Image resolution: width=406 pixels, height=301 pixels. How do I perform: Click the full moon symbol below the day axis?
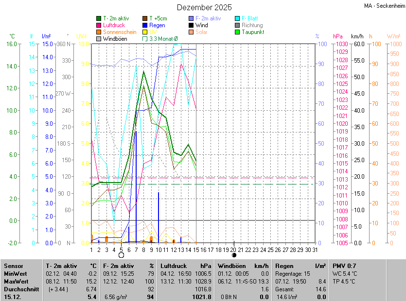[x=121, y=255]
